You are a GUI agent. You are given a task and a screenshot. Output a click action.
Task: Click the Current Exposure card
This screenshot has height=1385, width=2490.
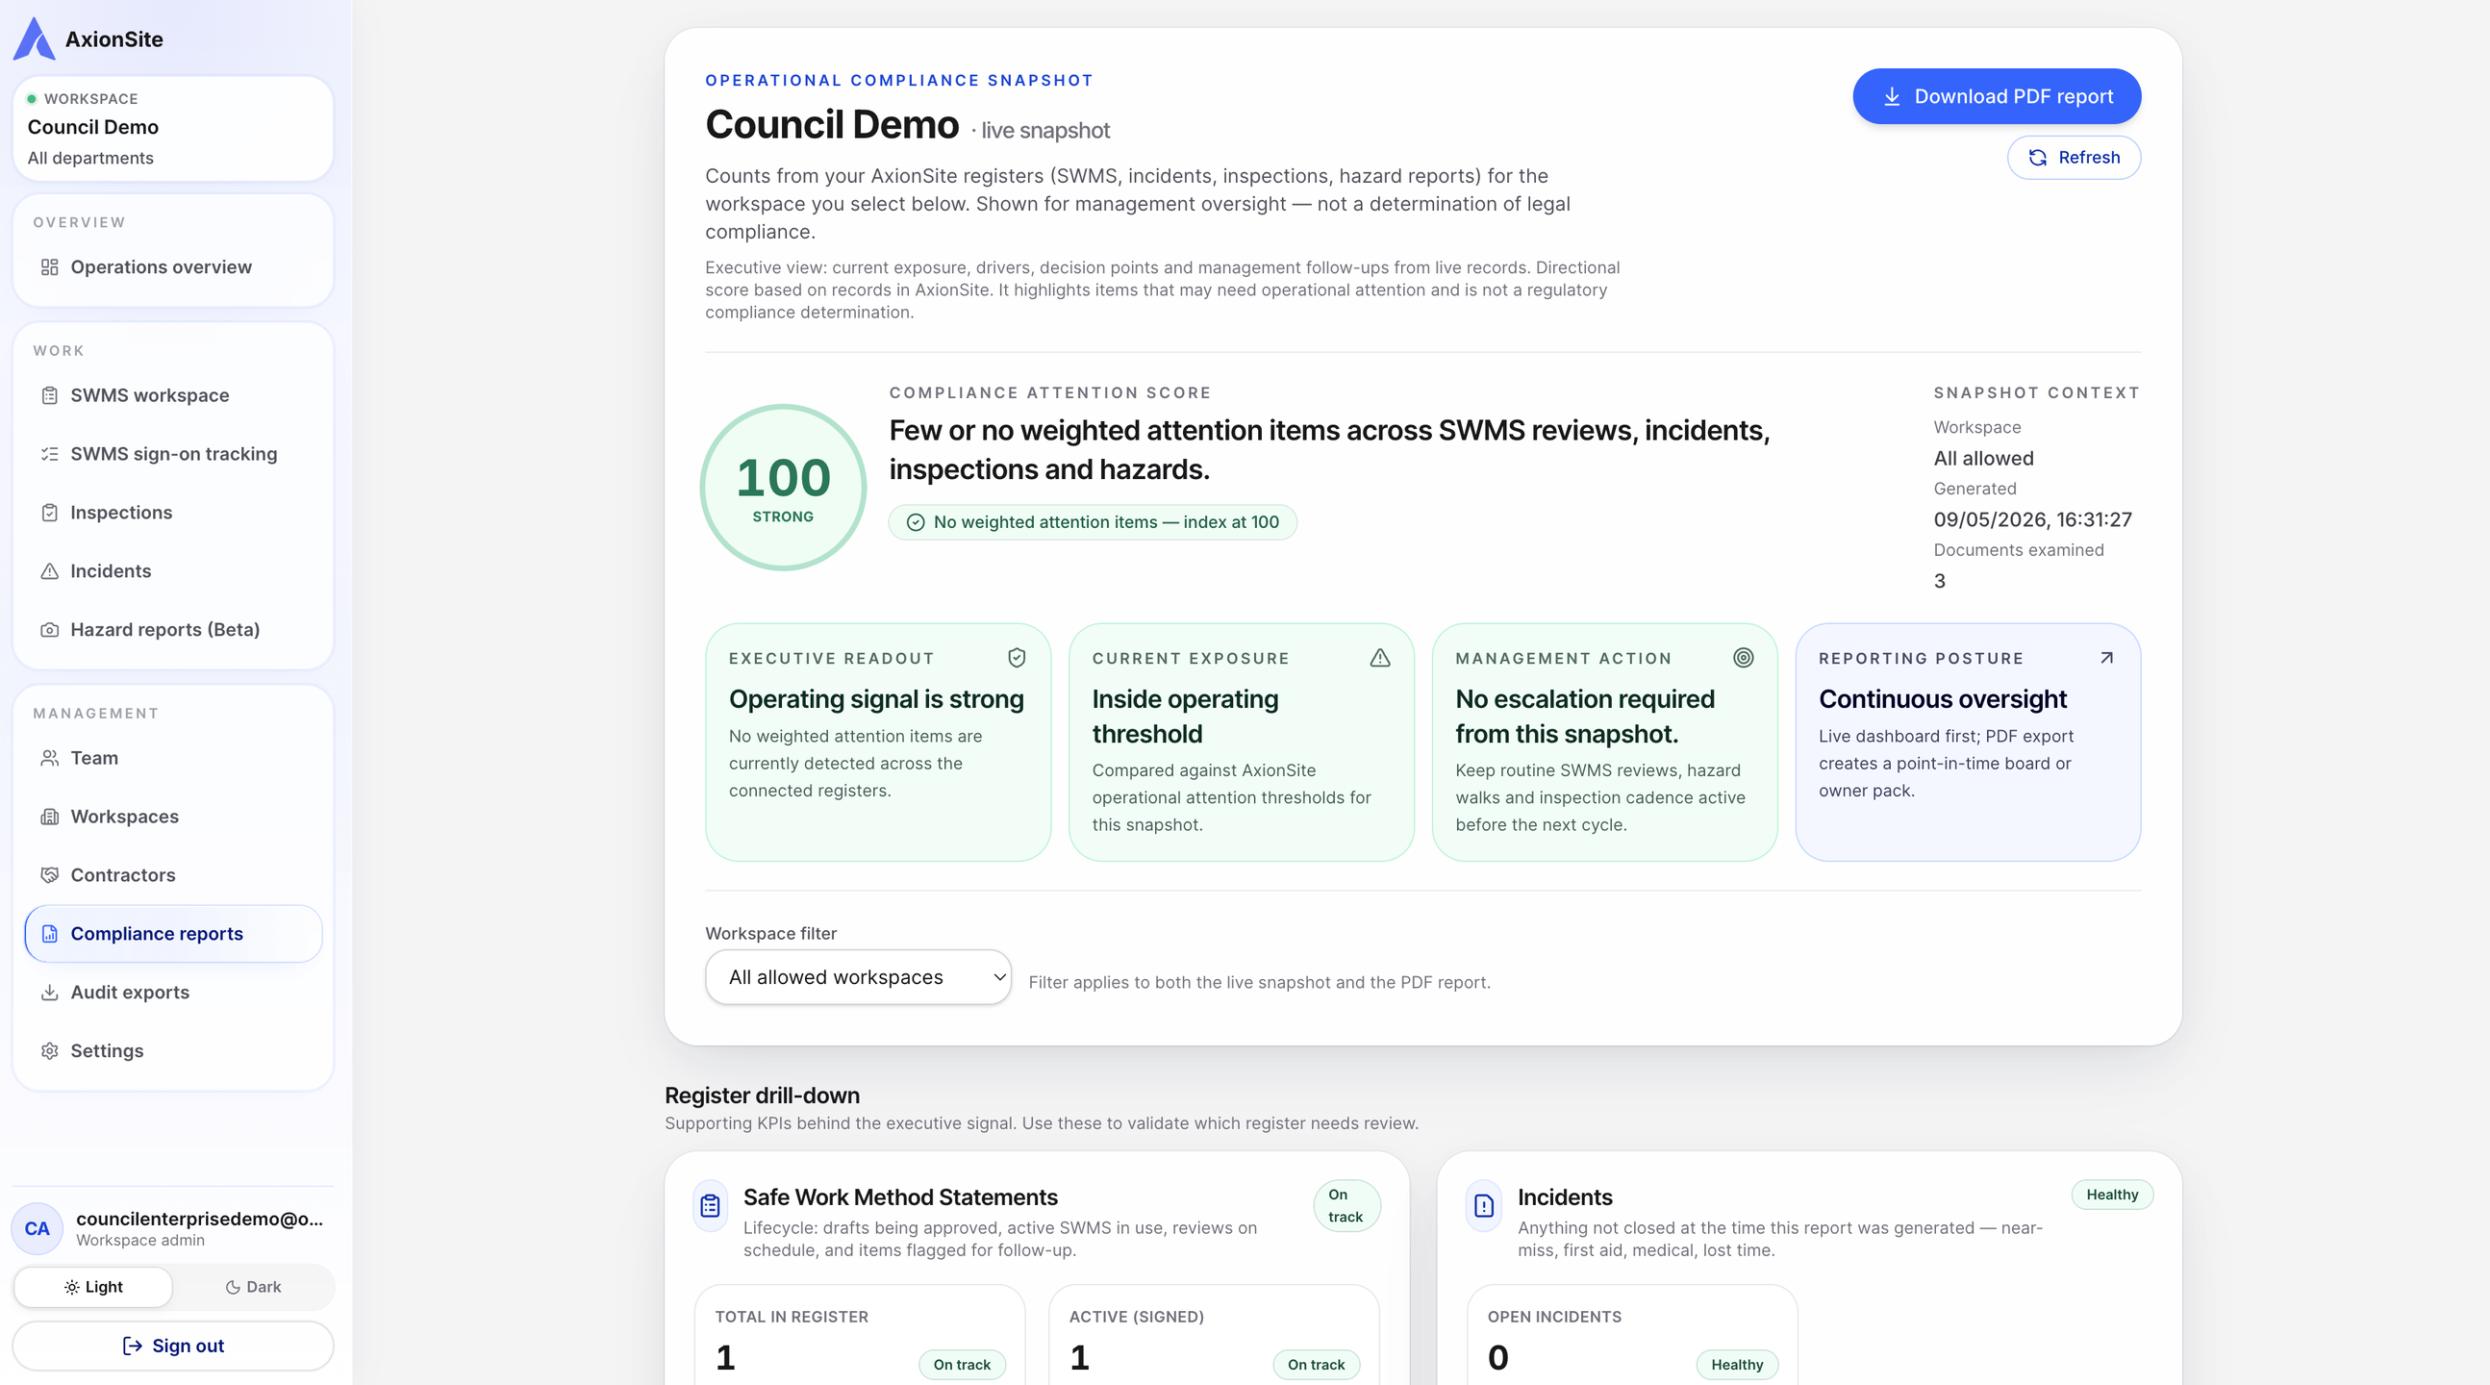(1241, 743)
